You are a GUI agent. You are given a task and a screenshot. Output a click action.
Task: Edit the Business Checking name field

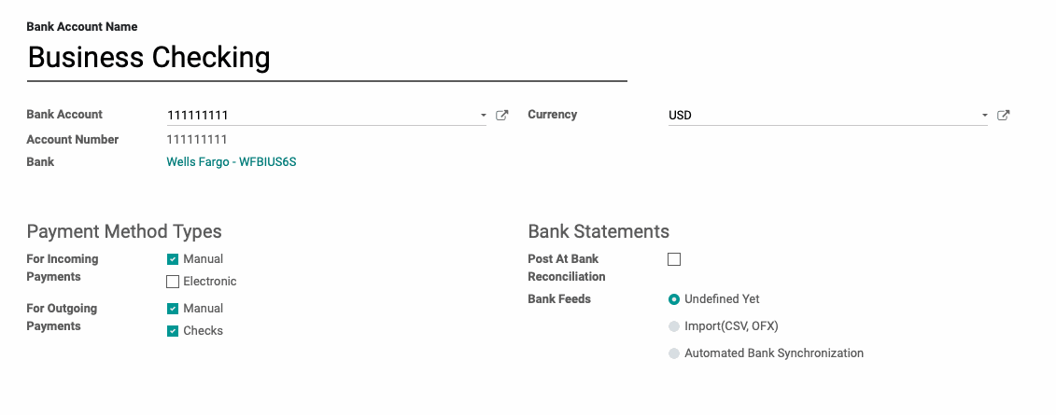327,58
